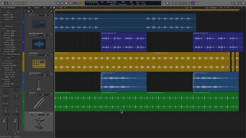Stop playback with the Stop button
The height and width of the screenshot is (138, 246).
click(x=66, y=3)
